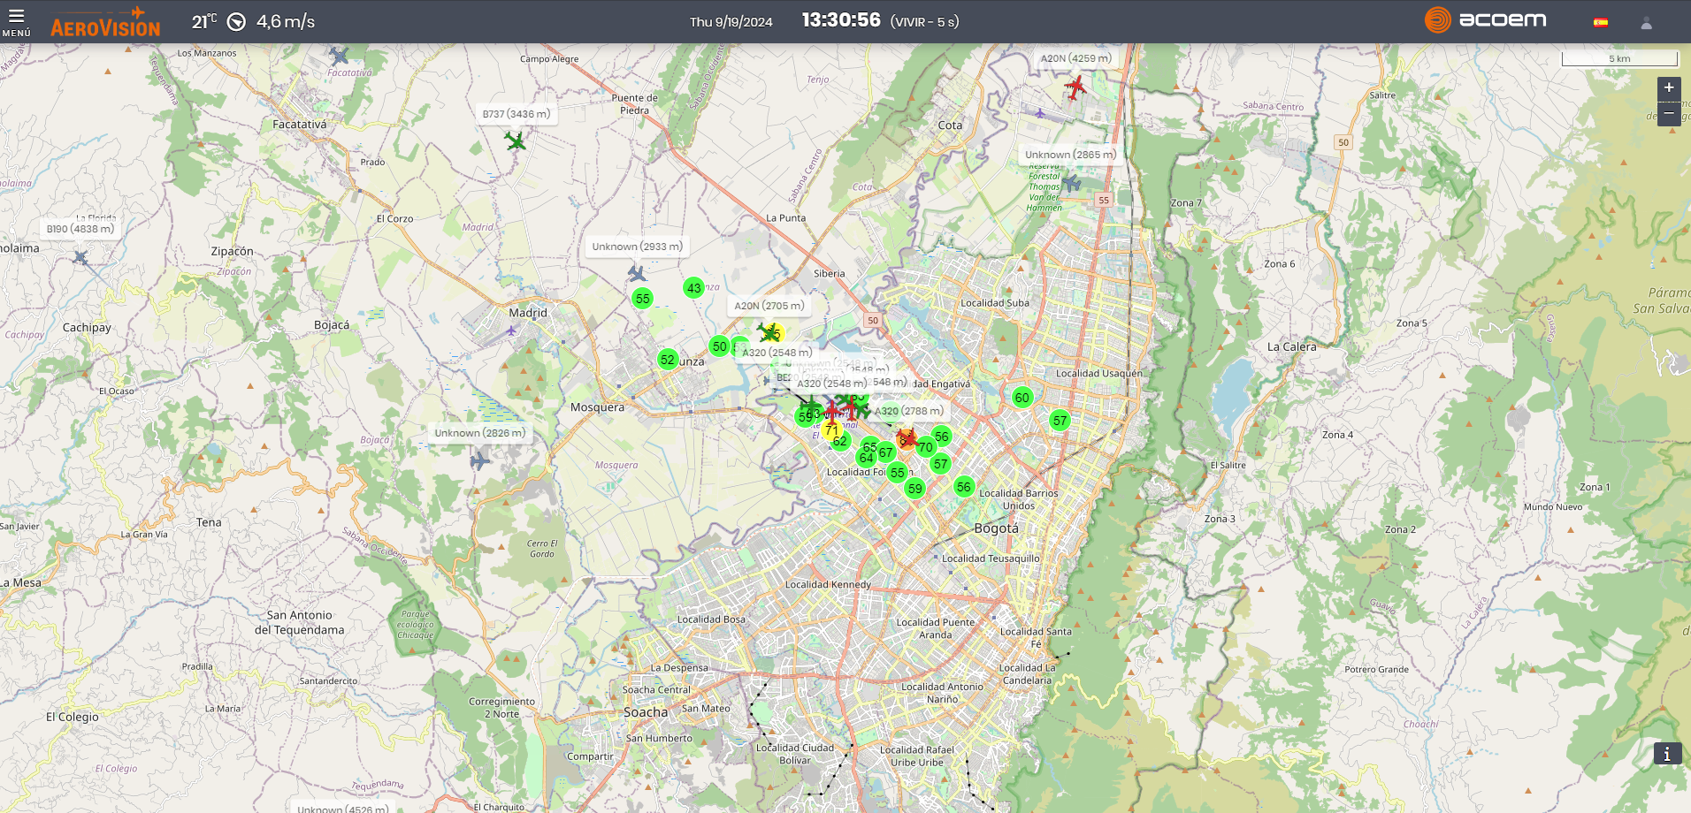
Task: Click the Bogotá city label
Action: (x=997, y=528)
